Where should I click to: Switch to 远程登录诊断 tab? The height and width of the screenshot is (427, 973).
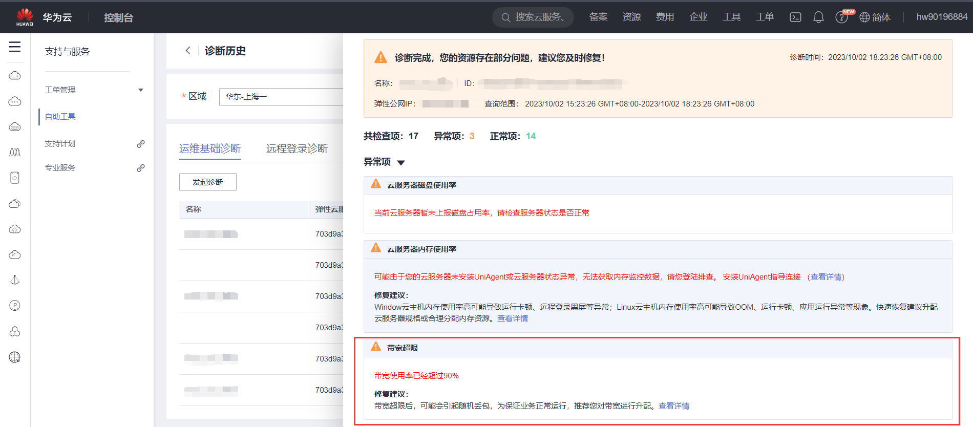point(297,148)
